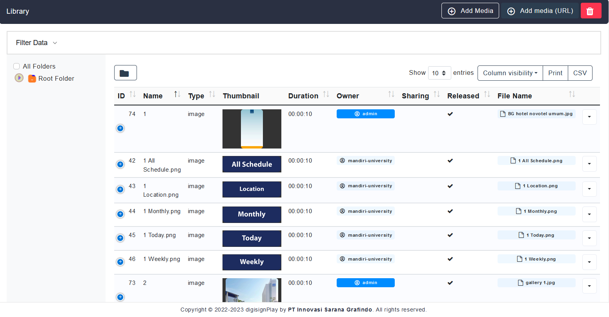This screenshot has width=609, height=317.
Task: Expand row details for ID 42
Action: point(120,164)
